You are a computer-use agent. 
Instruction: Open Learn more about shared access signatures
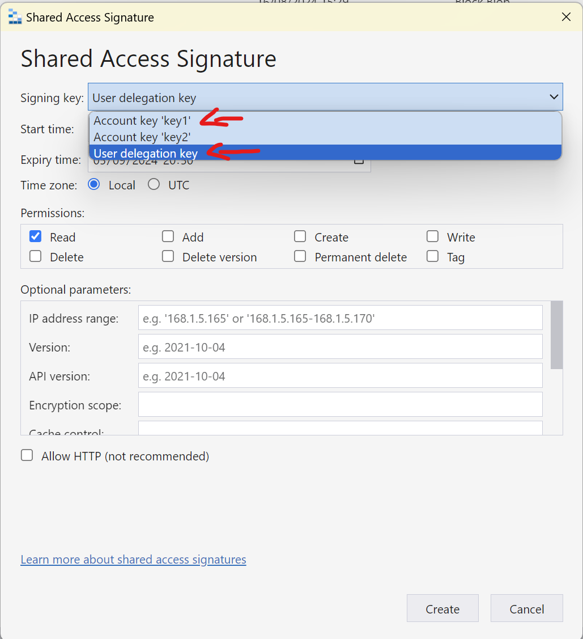point(133,560)
